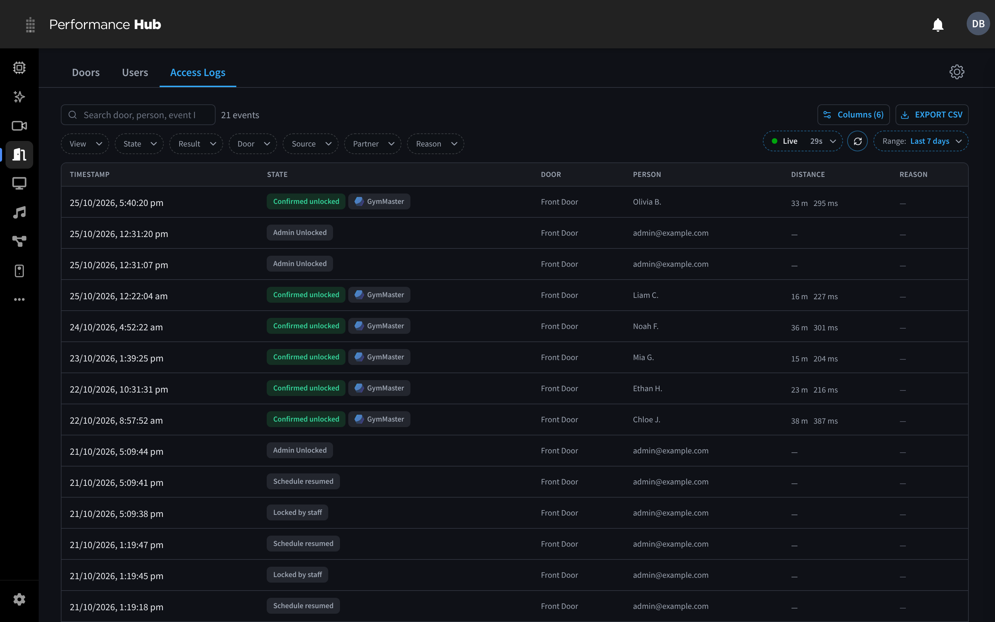Open the DB user avatar menu
The image size is (995, 622).
tap(978, 24)
